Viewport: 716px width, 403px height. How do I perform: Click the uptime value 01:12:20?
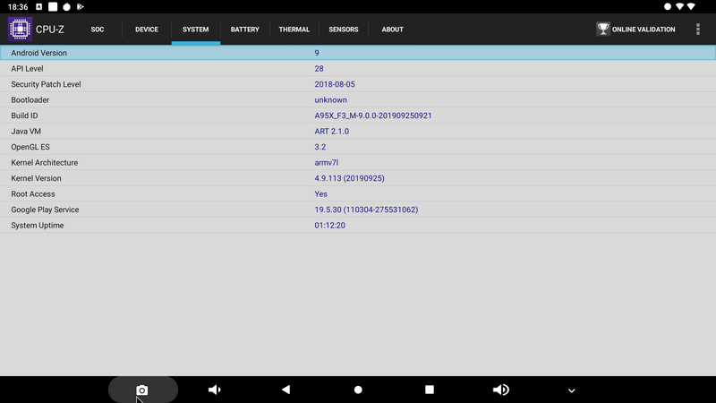point(329,226)
